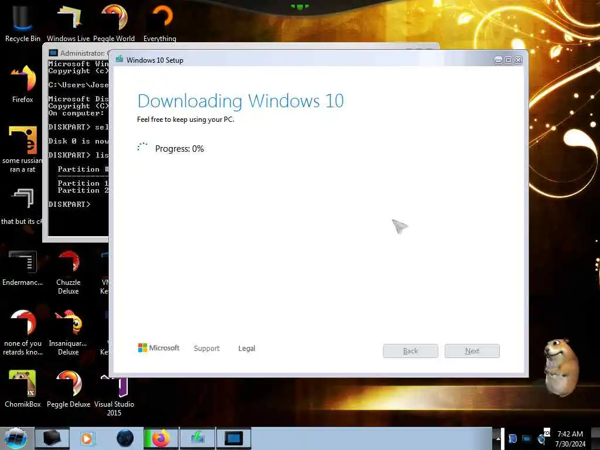Click the dark box taskbar icon
The image size is (600, 450).
52,438
